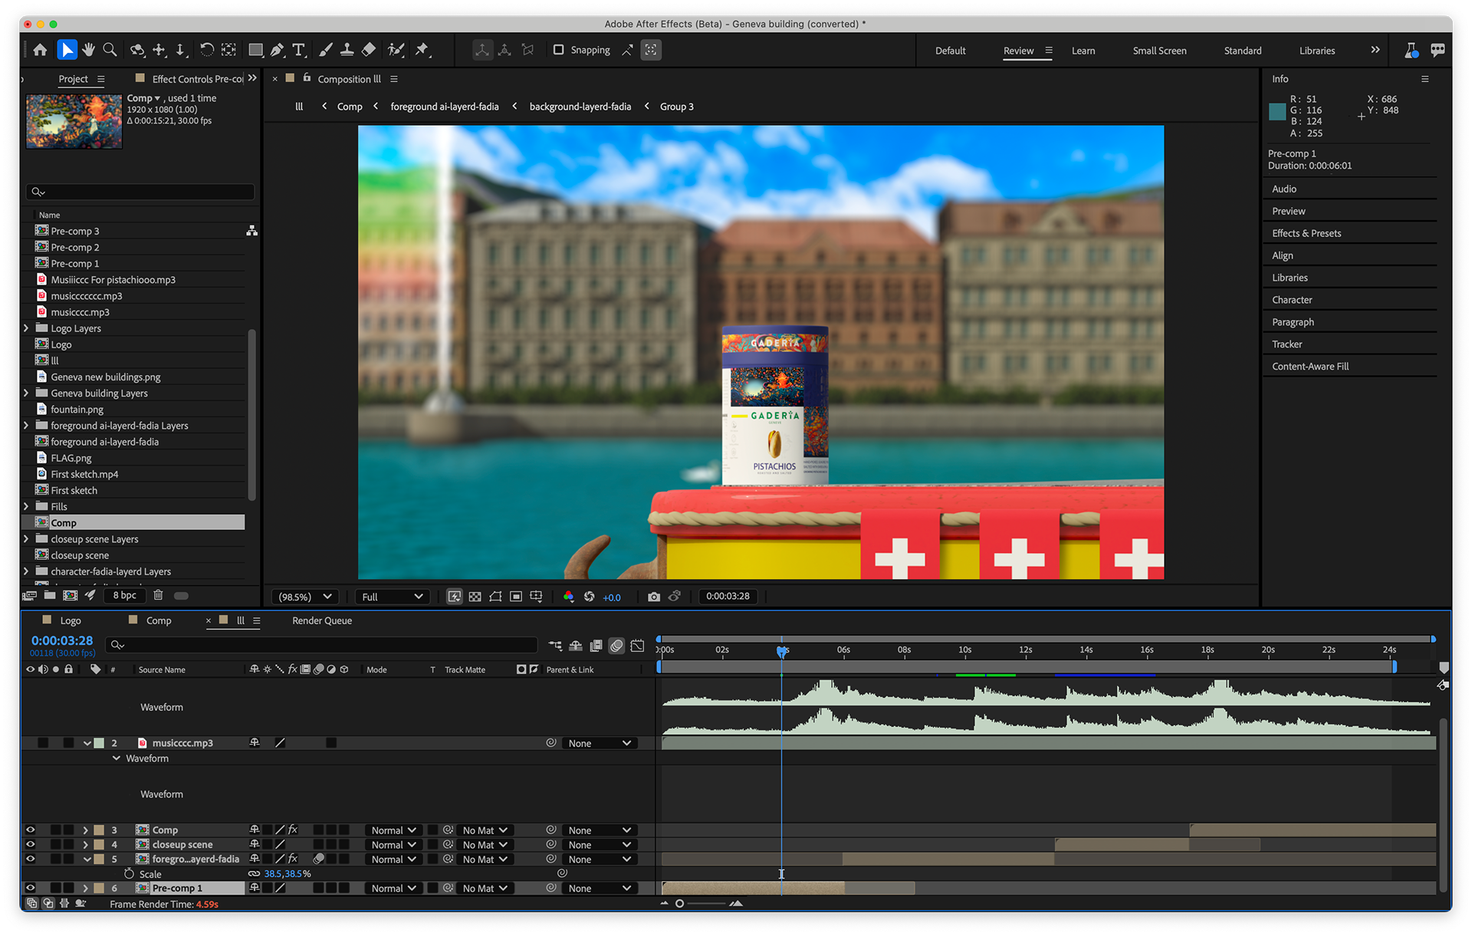The image size is (1472, 935).
Task: Hide the foregro...ayerd-fadia layer
Action: (30, 859)
